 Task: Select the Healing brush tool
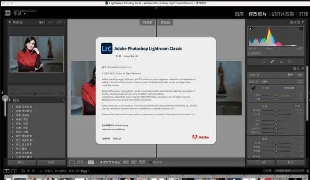tap(272, 62)
